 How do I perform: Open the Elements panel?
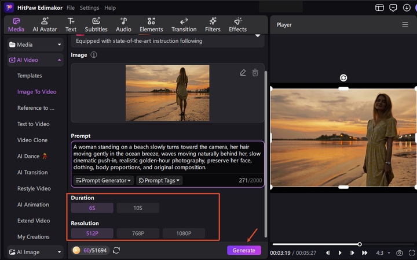click(x=151, y=24)
